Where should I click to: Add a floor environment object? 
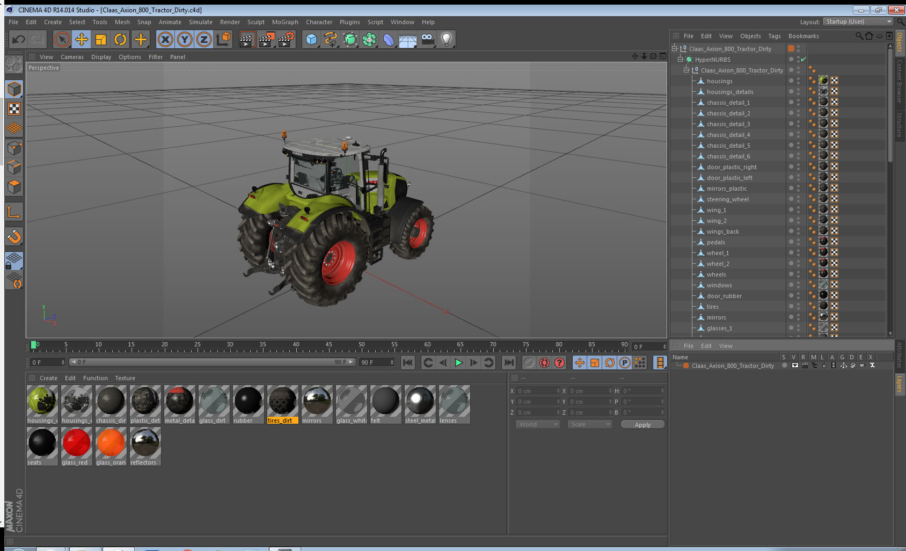(x=408, y=39)
